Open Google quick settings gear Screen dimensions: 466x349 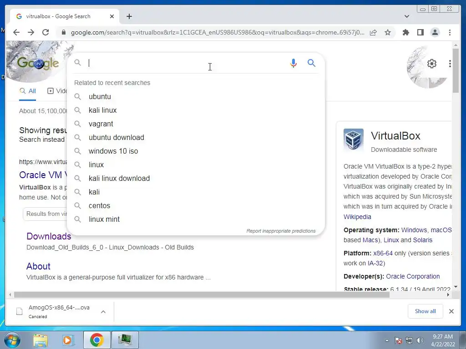431,64
